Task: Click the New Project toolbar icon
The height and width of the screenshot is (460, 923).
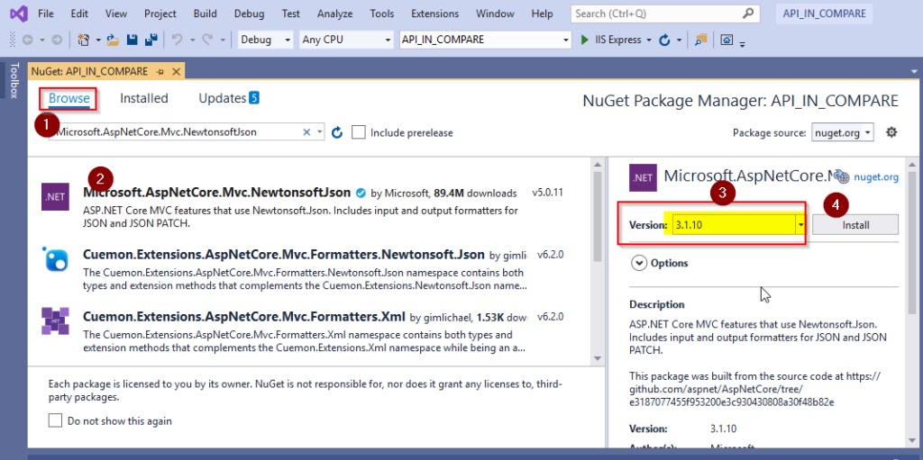Action: tap(83, 40)
